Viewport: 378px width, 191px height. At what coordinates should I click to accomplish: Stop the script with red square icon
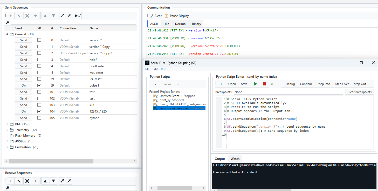coord(264,84)
